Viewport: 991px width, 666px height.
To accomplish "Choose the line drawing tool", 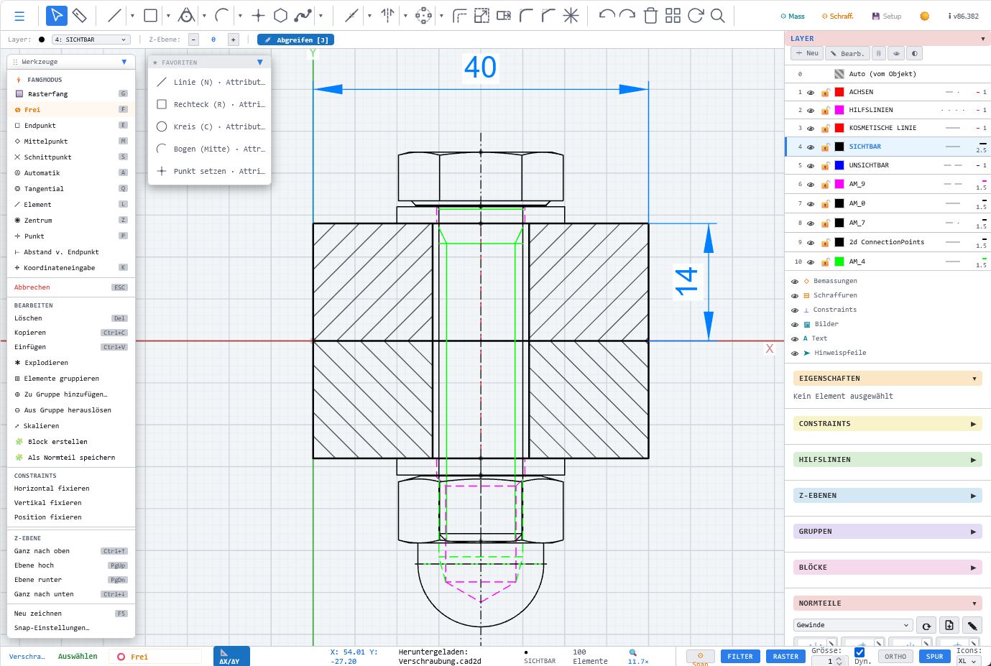I will 114,15.
